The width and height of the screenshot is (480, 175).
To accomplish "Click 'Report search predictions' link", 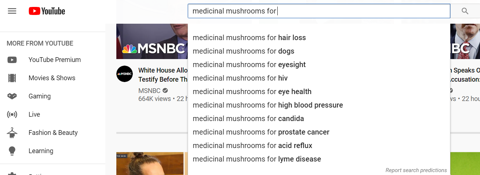I will tap(416, 170).
